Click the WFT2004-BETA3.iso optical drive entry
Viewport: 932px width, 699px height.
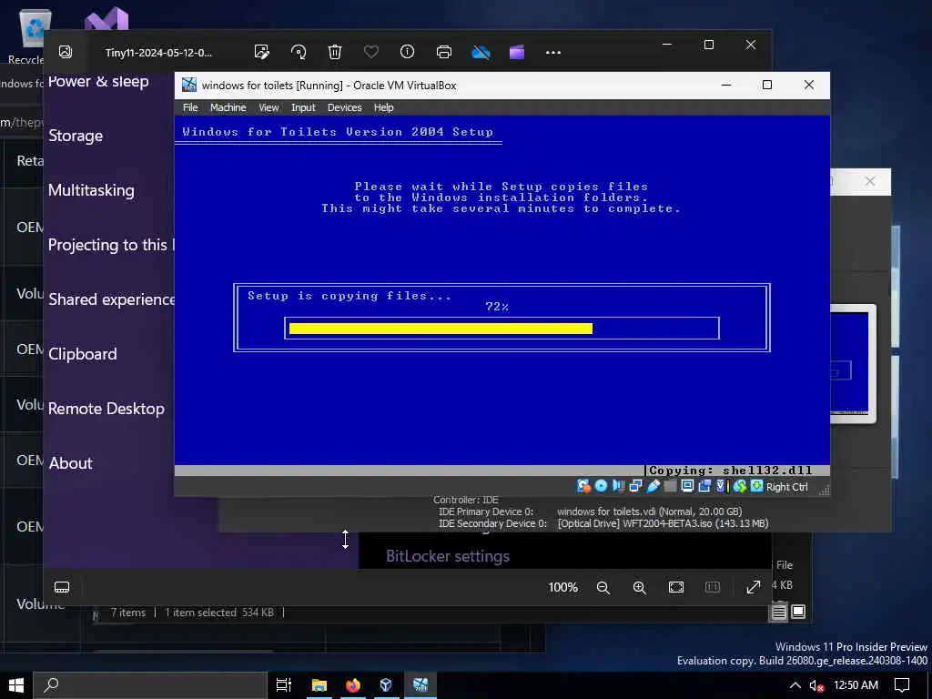tap(663, 523)
